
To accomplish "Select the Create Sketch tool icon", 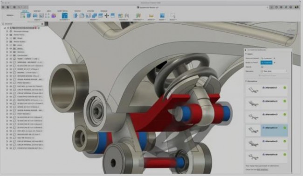I will pos(23,15).
